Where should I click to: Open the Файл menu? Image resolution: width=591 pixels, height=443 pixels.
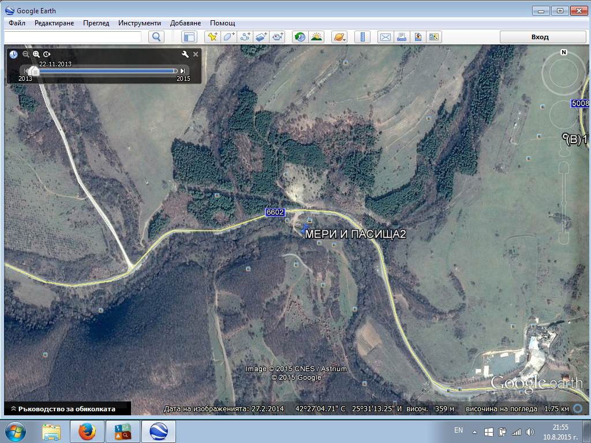pos(17,23)
